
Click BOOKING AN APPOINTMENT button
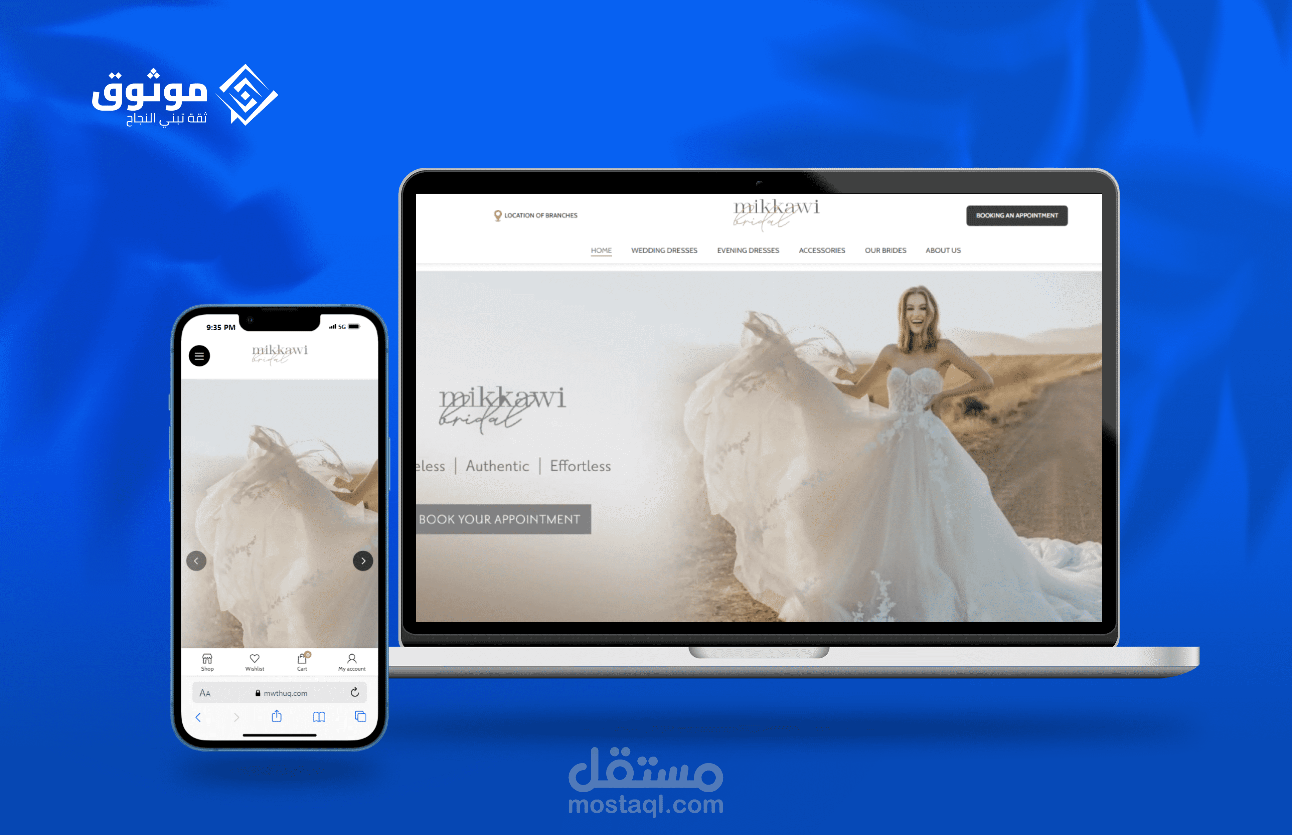1016,215
